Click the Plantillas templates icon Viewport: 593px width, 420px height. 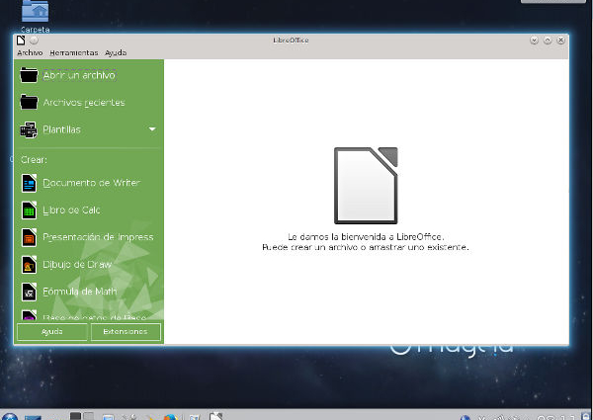pos(29,129)
